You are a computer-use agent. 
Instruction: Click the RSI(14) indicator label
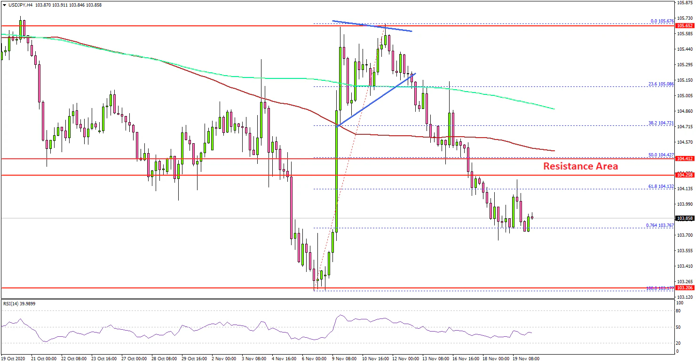tap(19, 303)
